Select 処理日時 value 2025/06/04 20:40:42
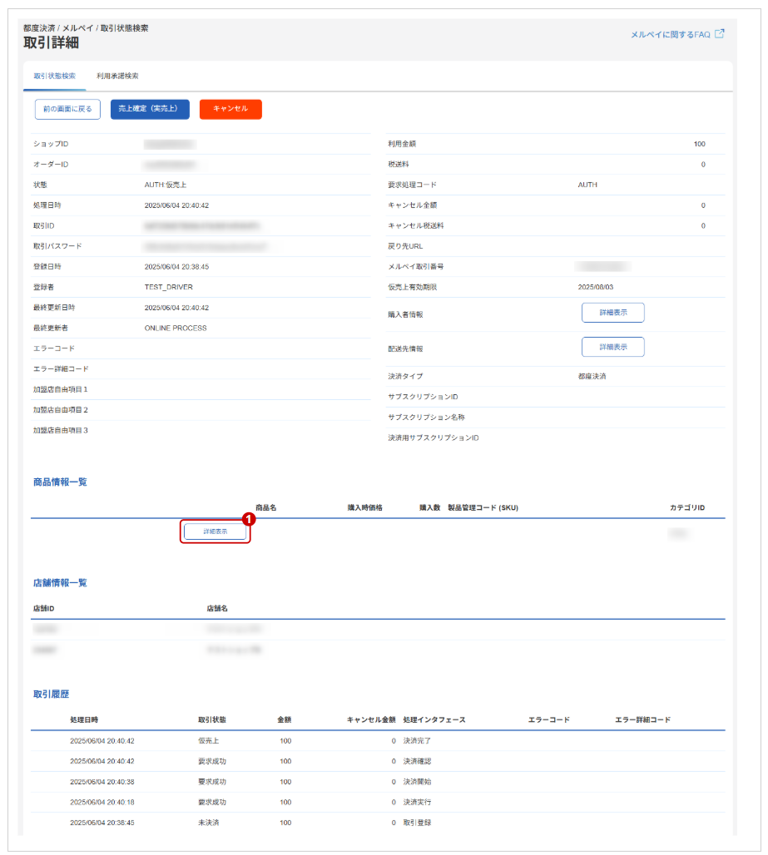 tap(176, 205)
